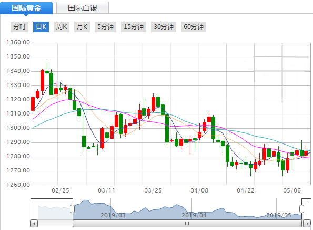Switch to the 周K chart
The height and width of the screenshot is (230, 313).
click(x=62, y=26)
